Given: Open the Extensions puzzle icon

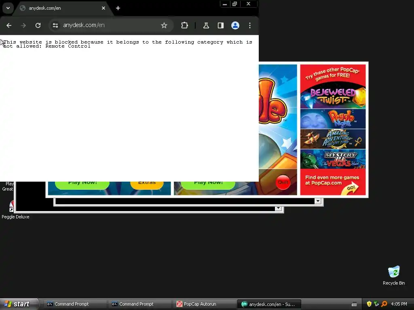Looking at the screenshot, I should pyautogui.click(x=184, y=25).
